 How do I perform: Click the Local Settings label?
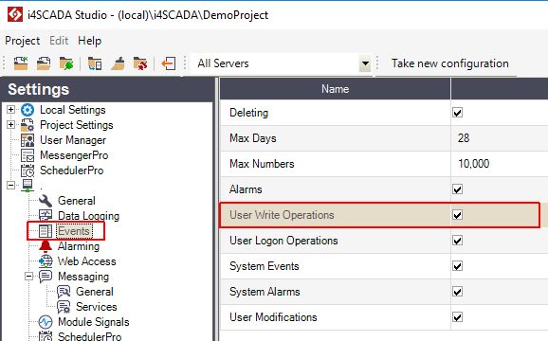[x=73, y=110]
